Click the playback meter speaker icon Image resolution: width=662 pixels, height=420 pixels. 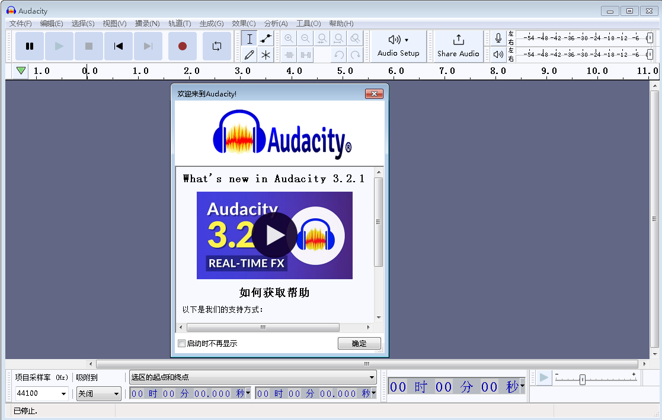click(x=498, y=54)
